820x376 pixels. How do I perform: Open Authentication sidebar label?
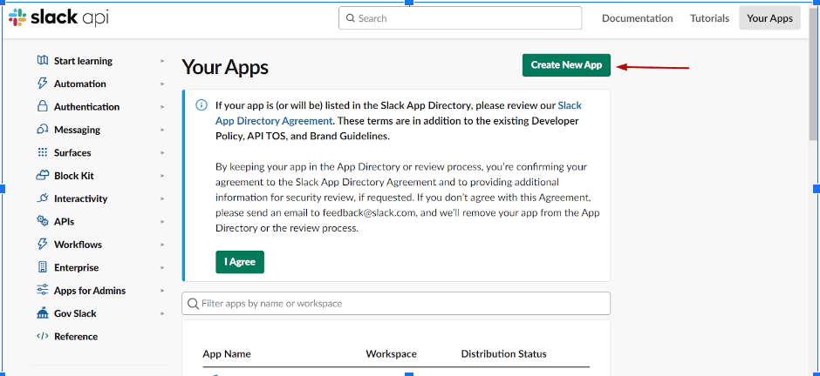point(87,107)
